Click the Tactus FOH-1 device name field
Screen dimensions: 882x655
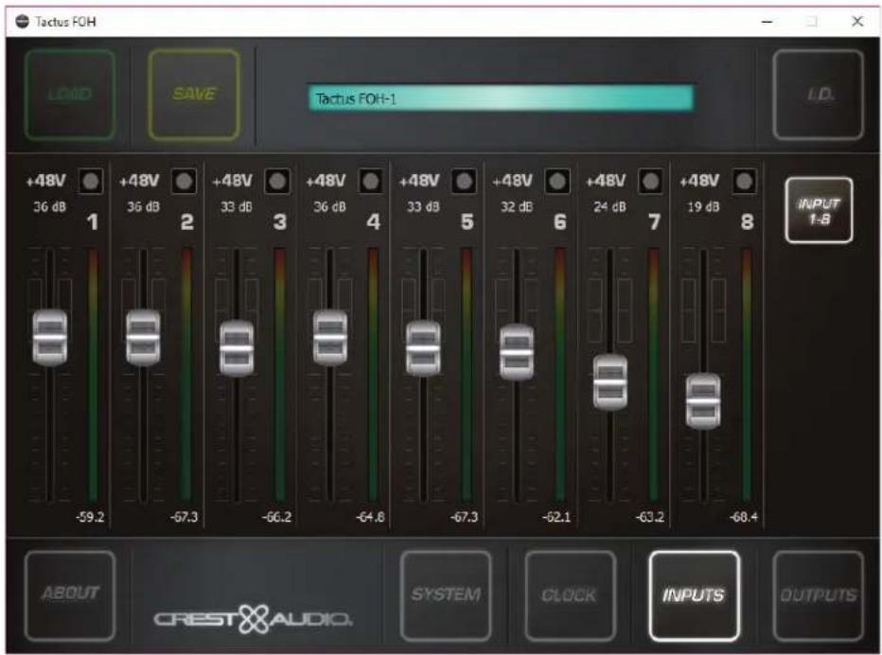pyautogui.click(x=501, y=98)
